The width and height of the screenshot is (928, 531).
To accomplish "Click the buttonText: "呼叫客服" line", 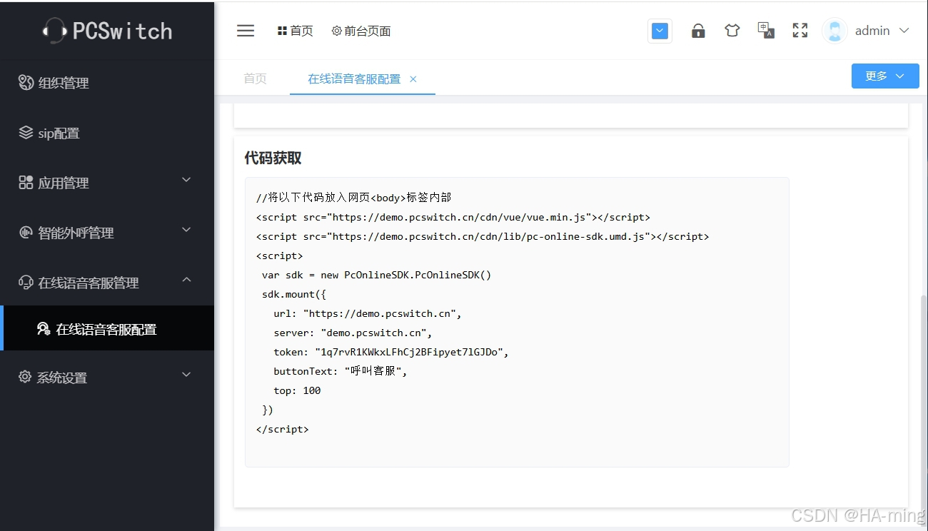I will pos(340,371).
